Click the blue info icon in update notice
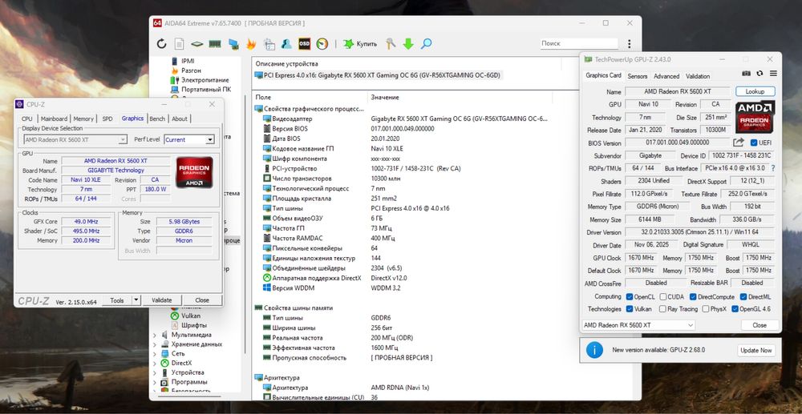Viewport: 802px width, 414px height. pyautogui.click(x=593, y=350)
